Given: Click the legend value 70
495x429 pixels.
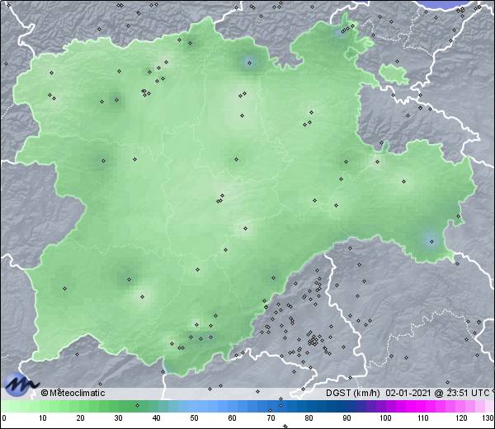Looking at the screenshot, I should (x=271, y=418).
